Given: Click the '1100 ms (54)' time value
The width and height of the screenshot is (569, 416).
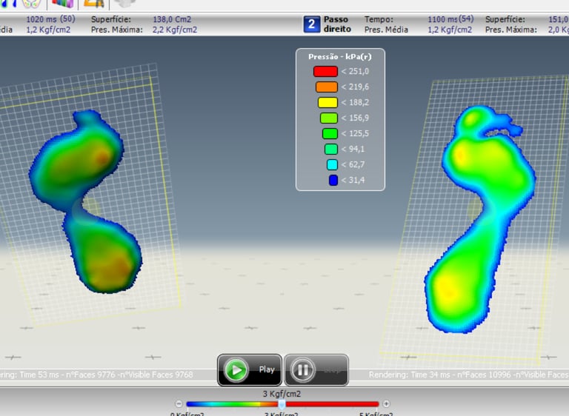Looking at the screenshot, I should [450, 19].
